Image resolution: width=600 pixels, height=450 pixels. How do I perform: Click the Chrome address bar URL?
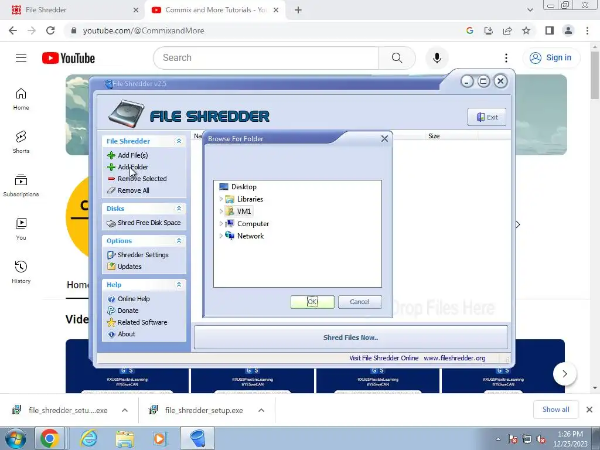[144, 30]
